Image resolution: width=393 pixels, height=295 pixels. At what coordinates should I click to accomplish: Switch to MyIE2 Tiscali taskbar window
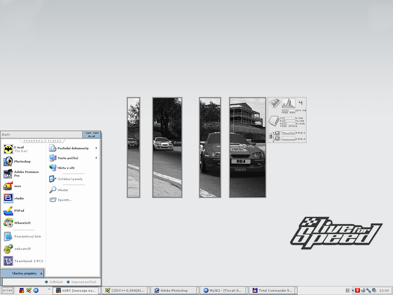(223, 290)
